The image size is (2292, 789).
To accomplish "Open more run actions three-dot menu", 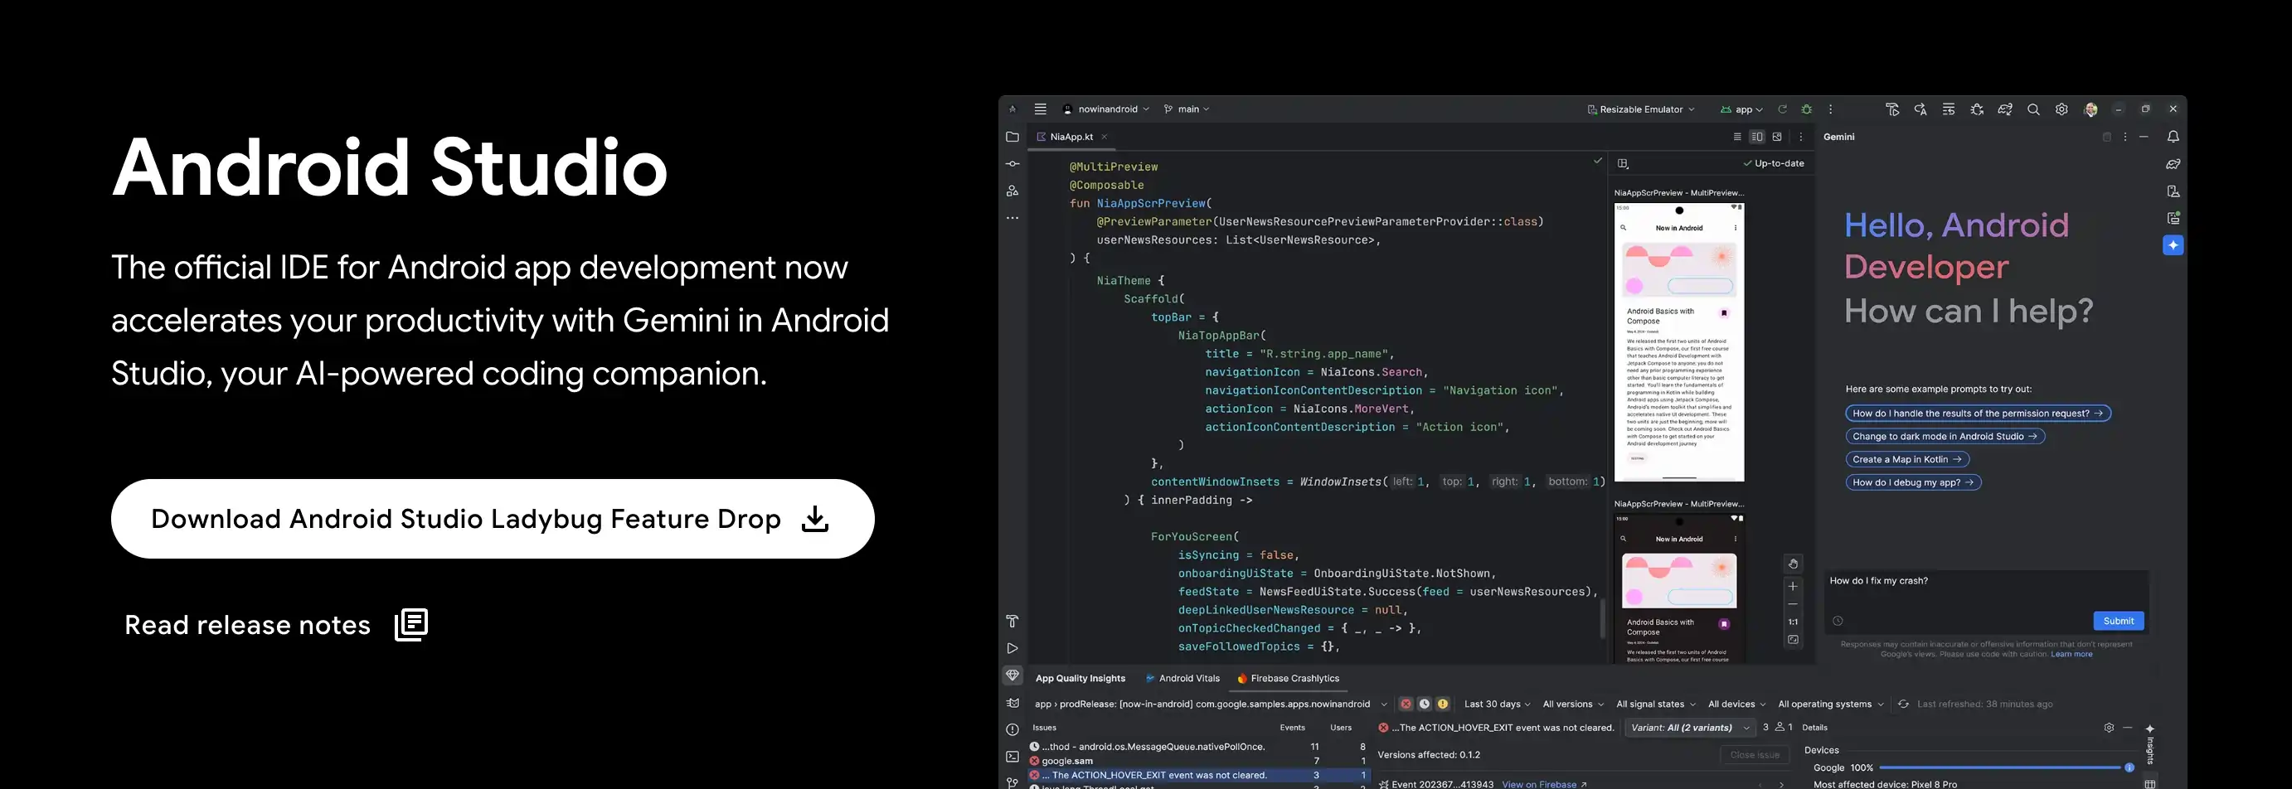I will pyautogui.click(x=1830, y=109).
